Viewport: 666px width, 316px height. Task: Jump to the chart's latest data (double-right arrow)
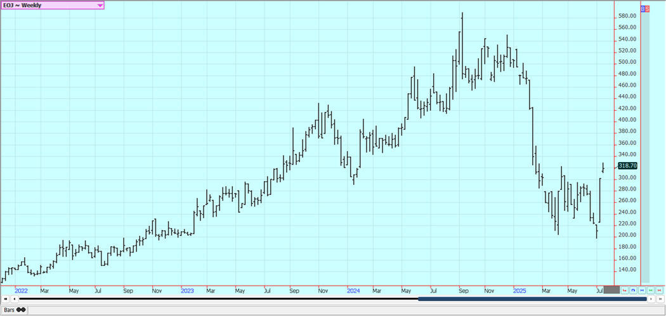tap(660, 299)
